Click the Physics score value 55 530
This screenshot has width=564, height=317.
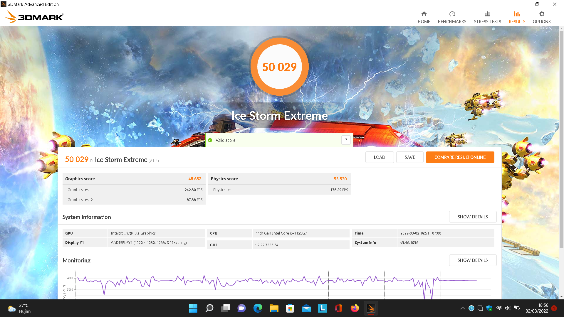(340, 179)
